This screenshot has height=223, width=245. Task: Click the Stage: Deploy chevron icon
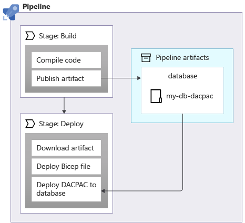(x=30, y=124)
